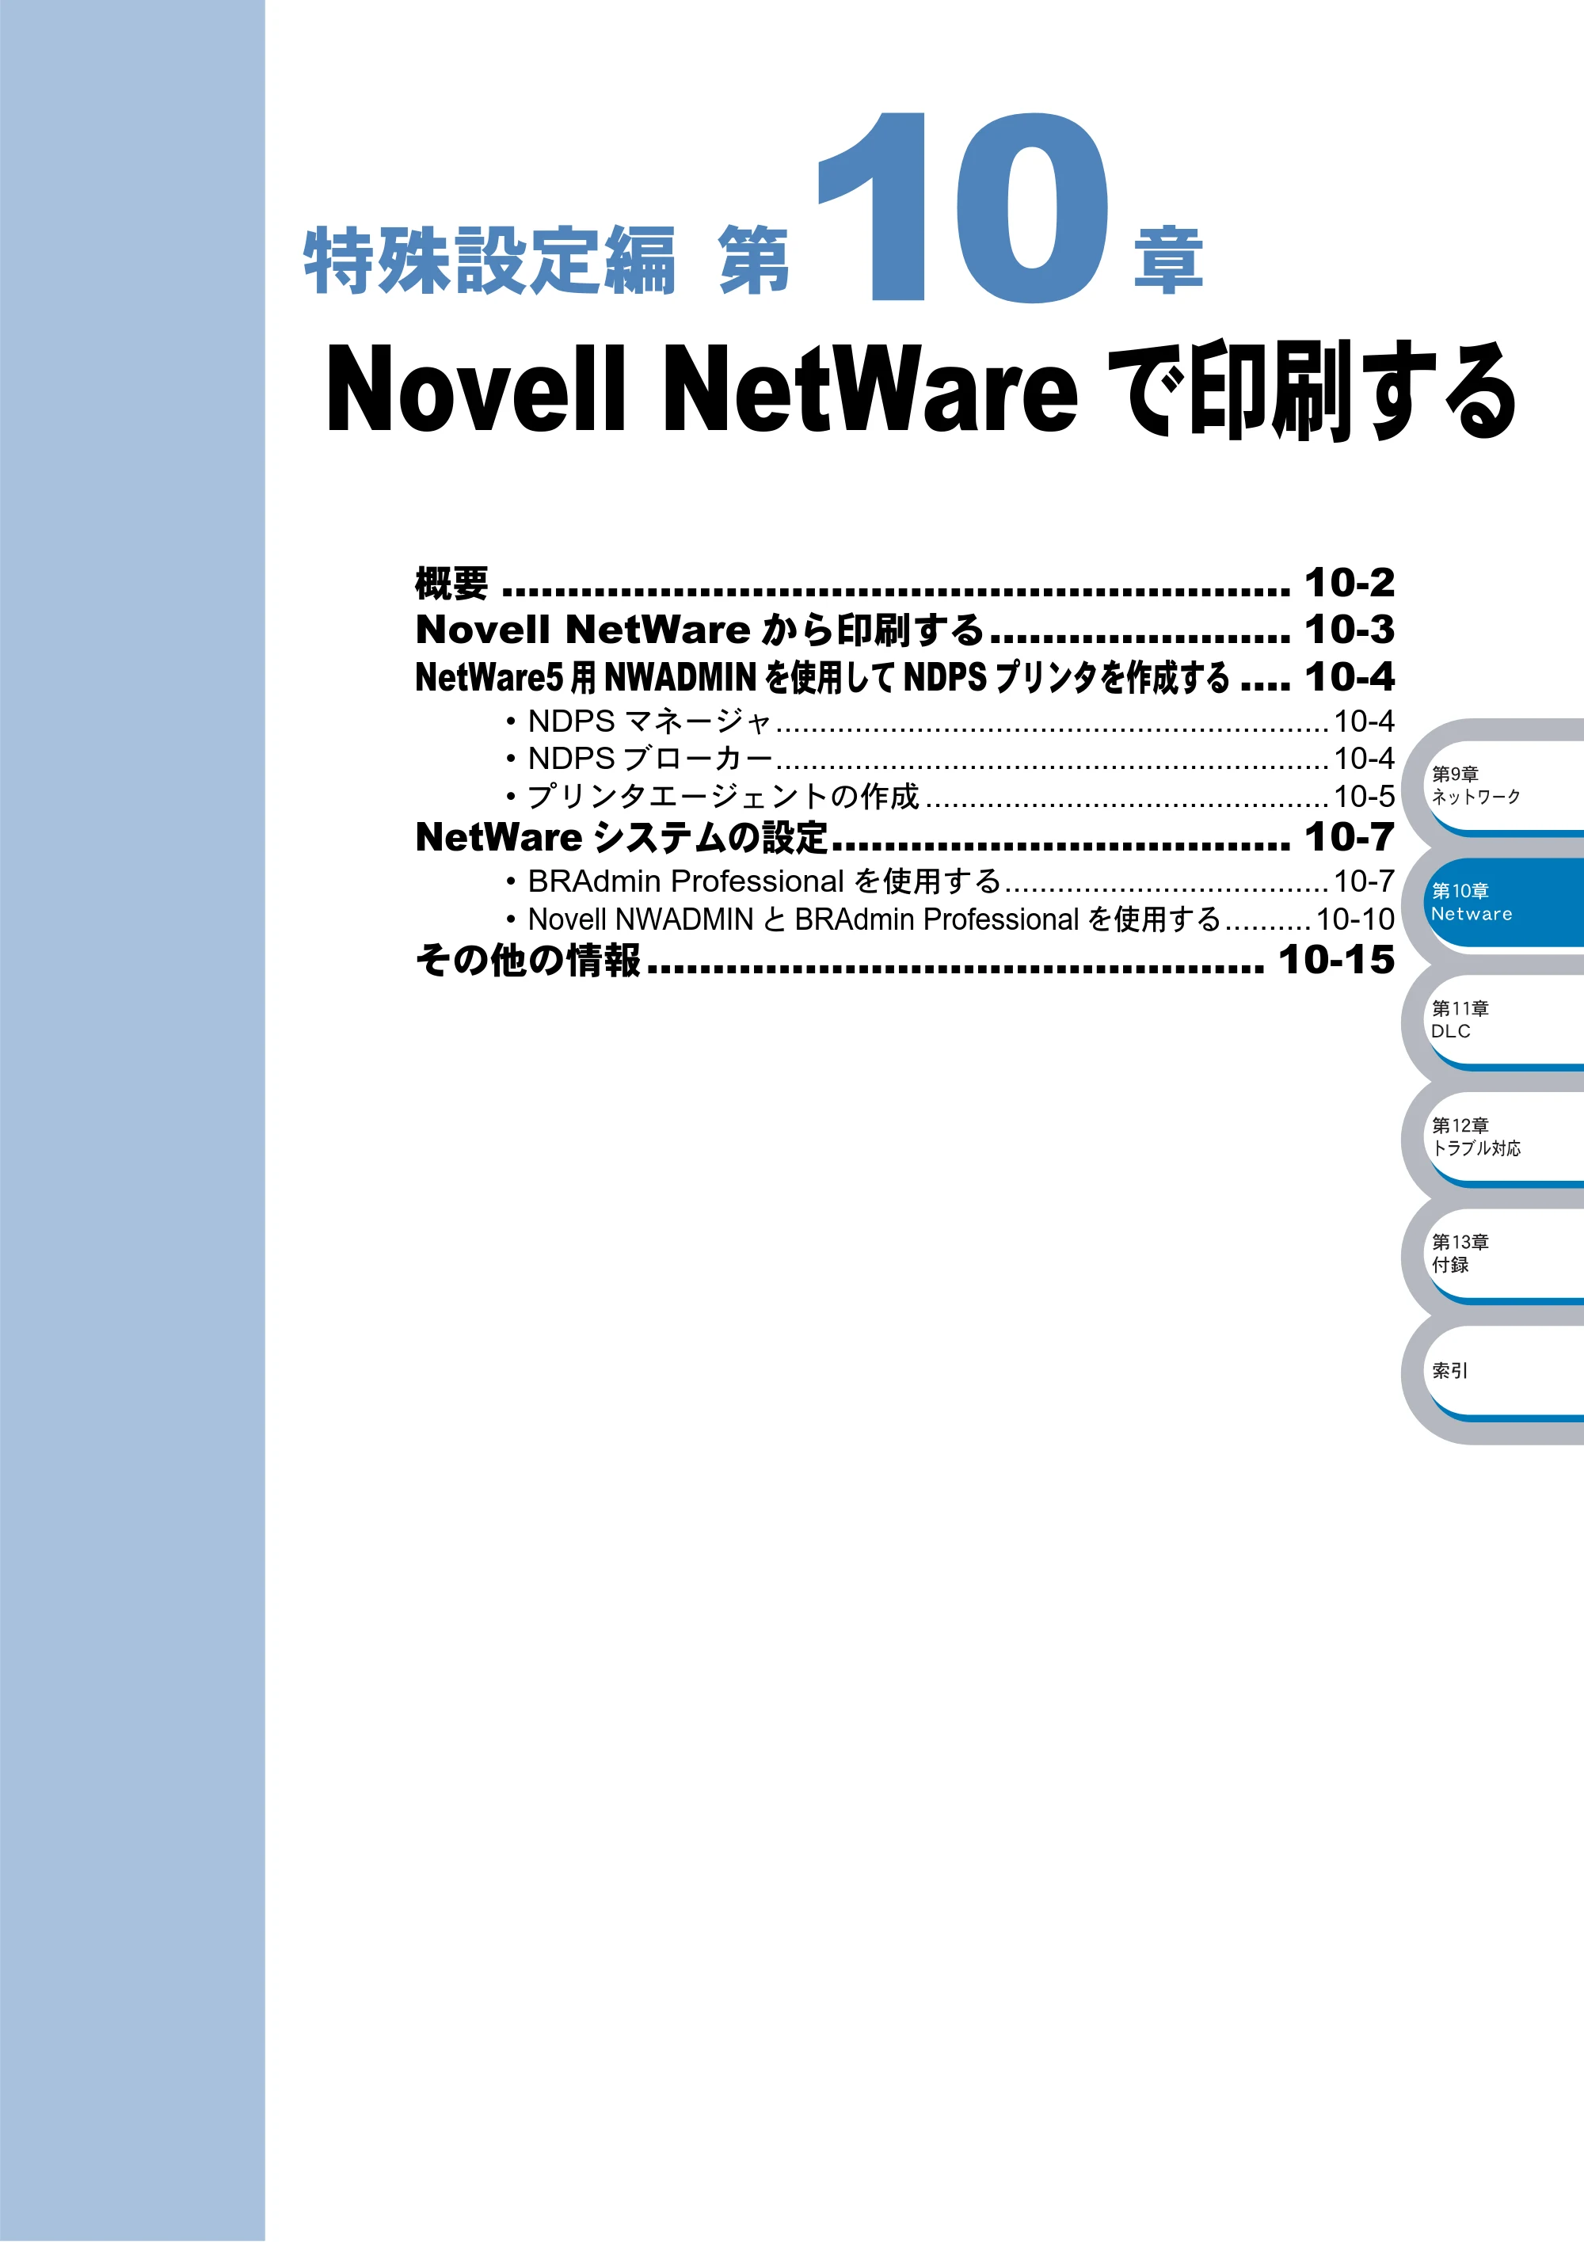
Task: Open 'その他の情報' 10-15 entry
Action: pyautogui.click(x=904, y=960)
